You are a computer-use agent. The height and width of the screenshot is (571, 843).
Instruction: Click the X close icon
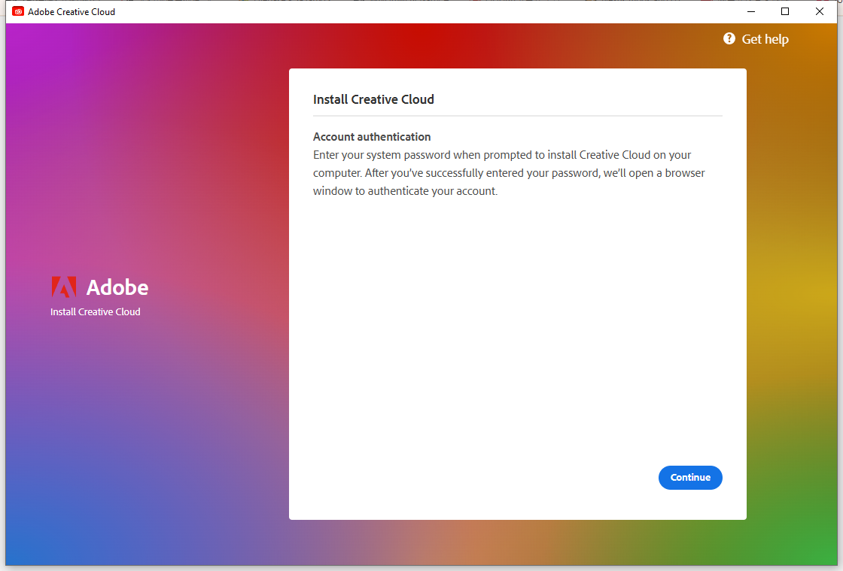(820, 11)
